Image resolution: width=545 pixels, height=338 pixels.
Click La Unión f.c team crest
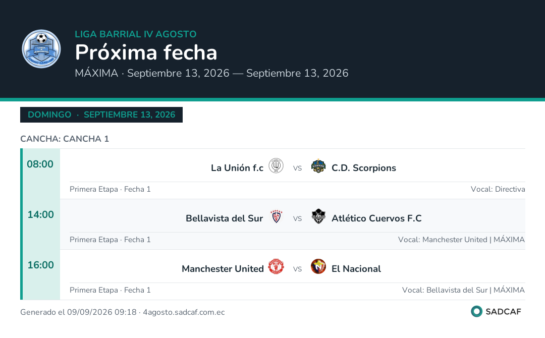[276, 165]
